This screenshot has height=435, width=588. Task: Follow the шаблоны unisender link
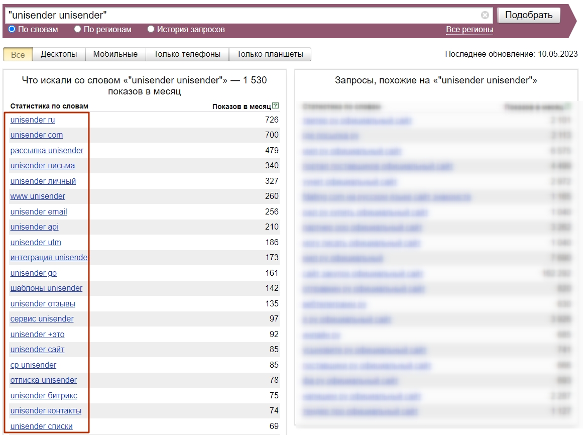47,288
